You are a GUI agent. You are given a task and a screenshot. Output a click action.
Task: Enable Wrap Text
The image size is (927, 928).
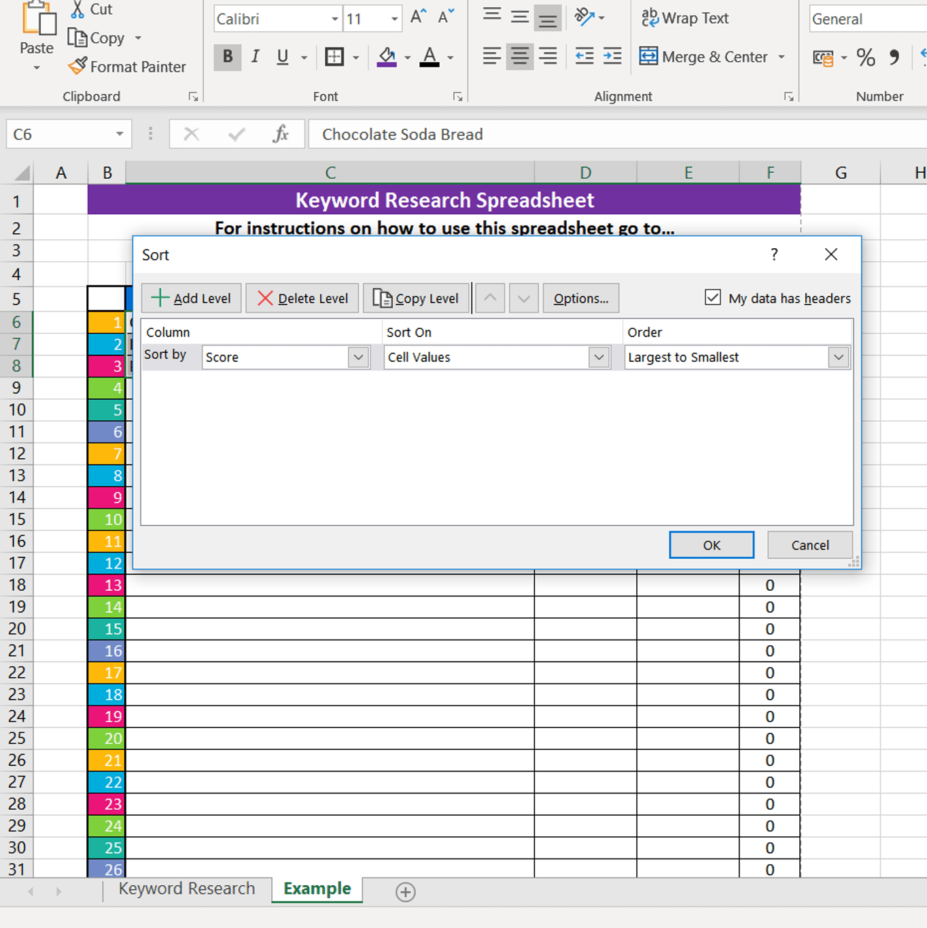tap(685, 18)
